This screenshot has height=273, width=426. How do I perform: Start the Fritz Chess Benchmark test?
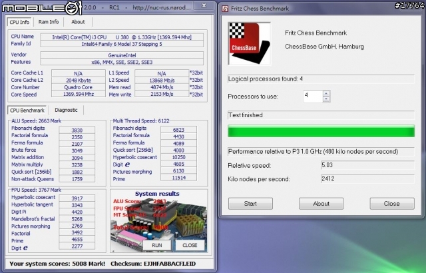(250, 204)
